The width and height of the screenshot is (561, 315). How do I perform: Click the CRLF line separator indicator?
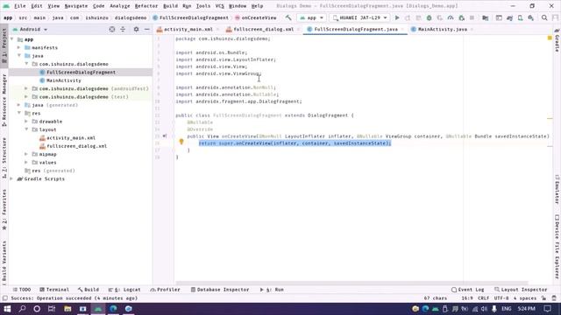click(483, 298)
